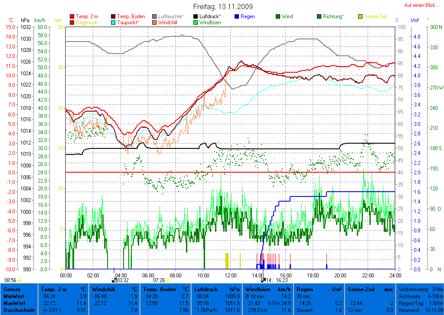Click the orange Windchill legend square
444x315 pixels.
click(155, 22)
